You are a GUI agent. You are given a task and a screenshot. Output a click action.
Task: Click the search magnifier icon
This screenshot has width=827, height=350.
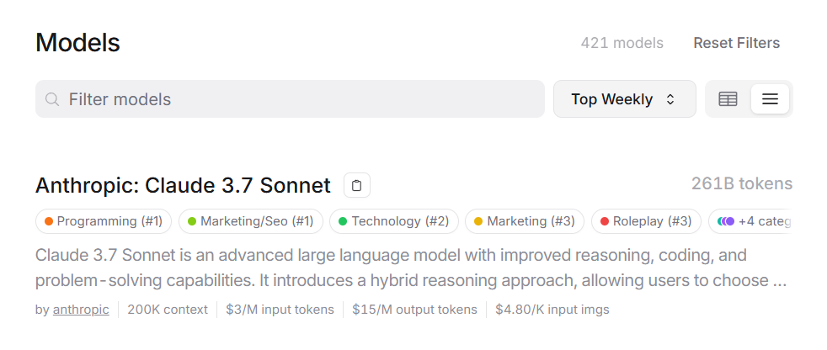pos(51,99)
